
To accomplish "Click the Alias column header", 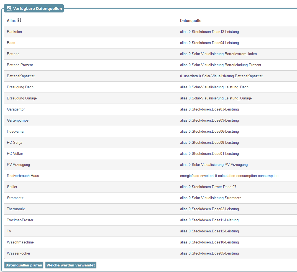I will (11, 20).
